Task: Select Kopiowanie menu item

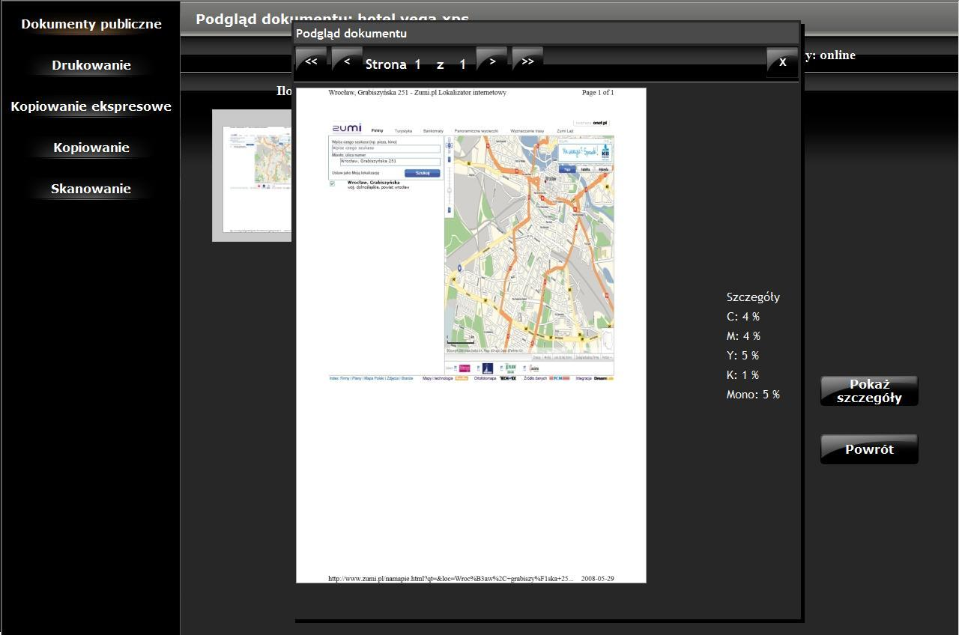Action: [x=91, y=148]
